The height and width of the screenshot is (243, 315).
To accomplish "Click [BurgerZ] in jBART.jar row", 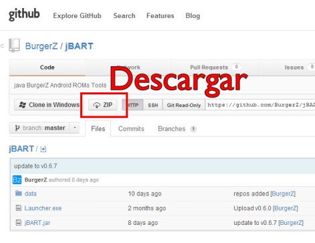I will 291,223.
